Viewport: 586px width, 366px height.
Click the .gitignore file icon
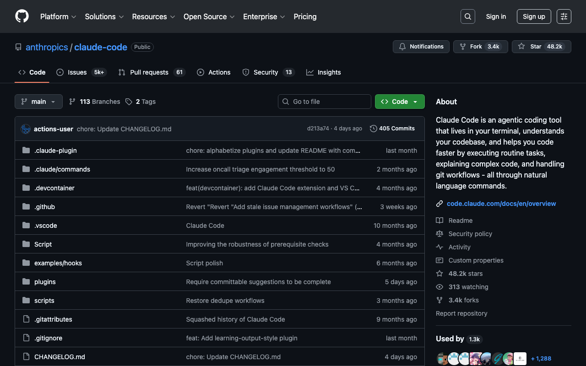click(26, 338)
